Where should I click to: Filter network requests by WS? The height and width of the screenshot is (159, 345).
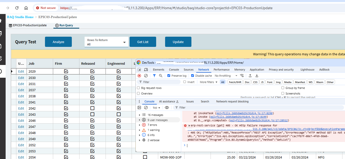click(310, 82)
